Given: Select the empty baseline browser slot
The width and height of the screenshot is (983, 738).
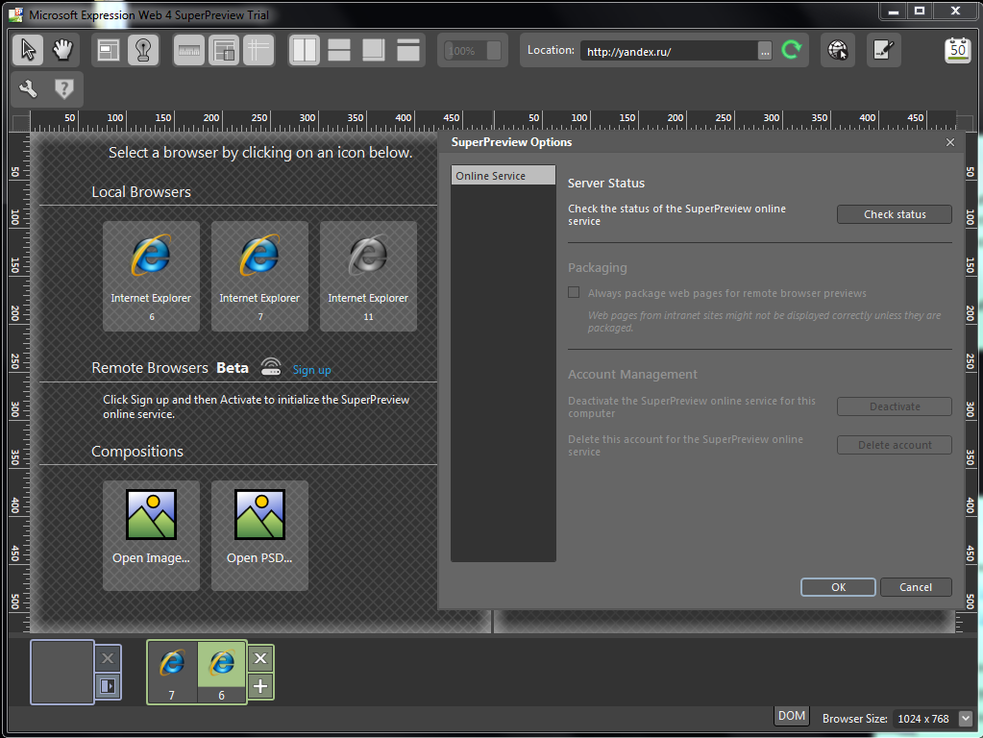Looking at the screenshot, I should tap(62, 672).
